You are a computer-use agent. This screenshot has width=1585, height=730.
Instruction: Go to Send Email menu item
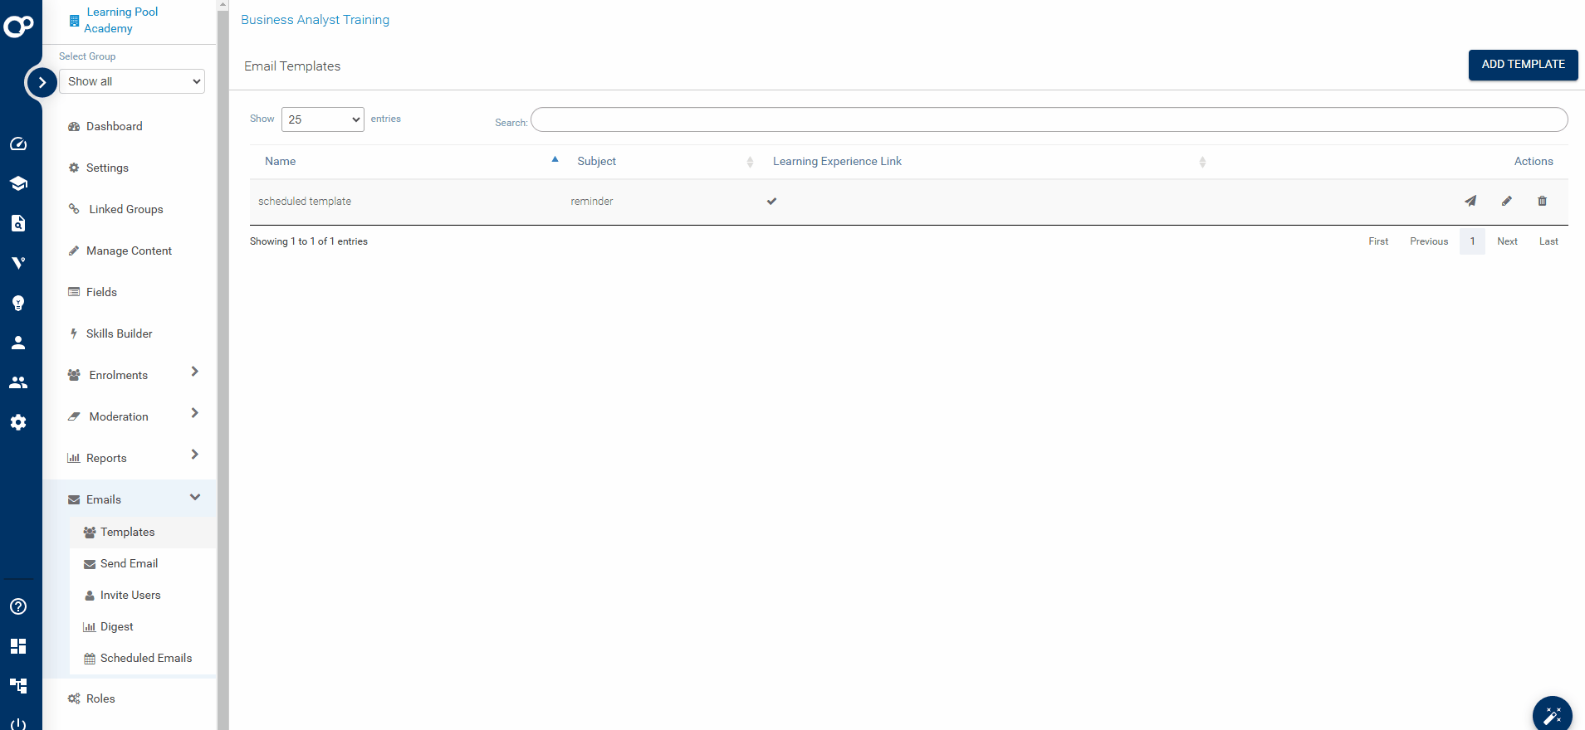129,563
